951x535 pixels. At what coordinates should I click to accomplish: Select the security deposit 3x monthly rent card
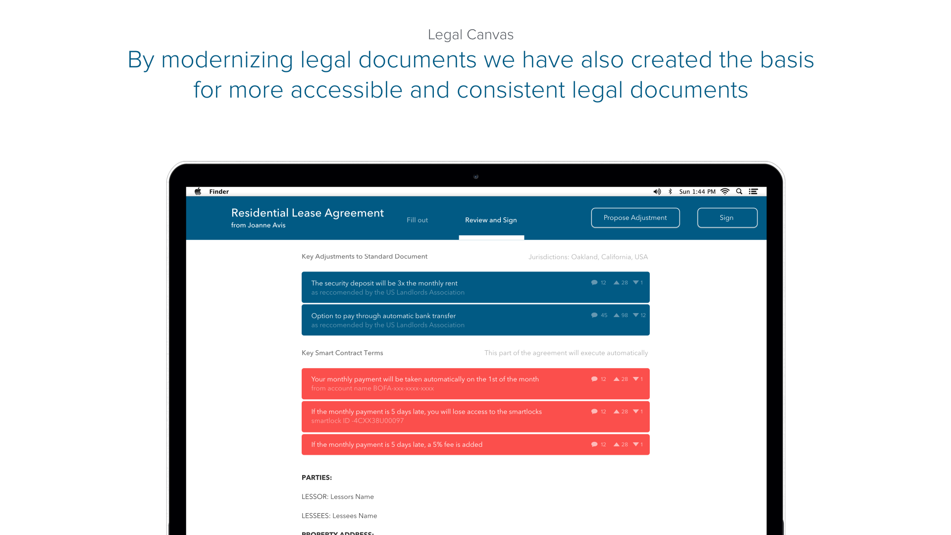click(x=475, y=287)
